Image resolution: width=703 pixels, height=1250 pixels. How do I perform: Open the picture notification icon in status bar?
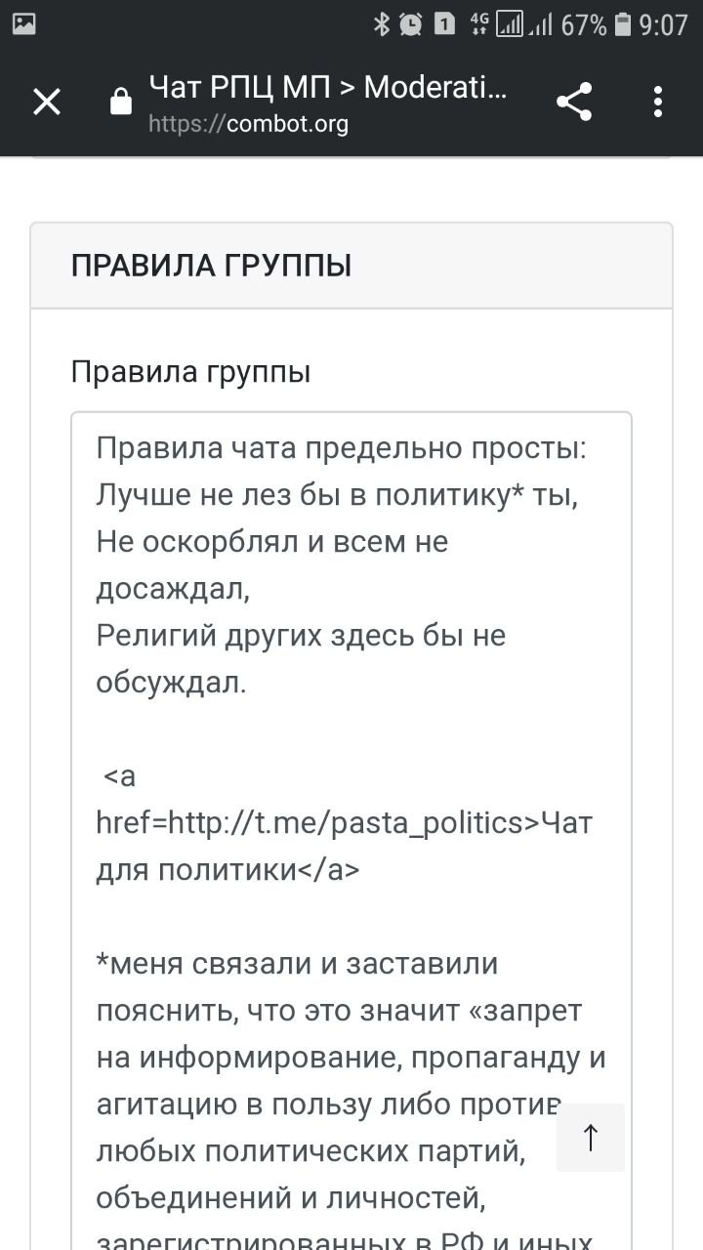pyautogui.click(x=24, y=24)
